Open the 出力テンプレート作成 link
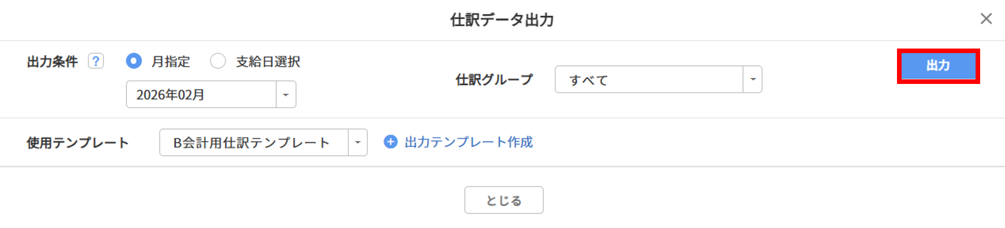Screen dimensions: 1005x228 pyautogui.click(x=469, y=142)
